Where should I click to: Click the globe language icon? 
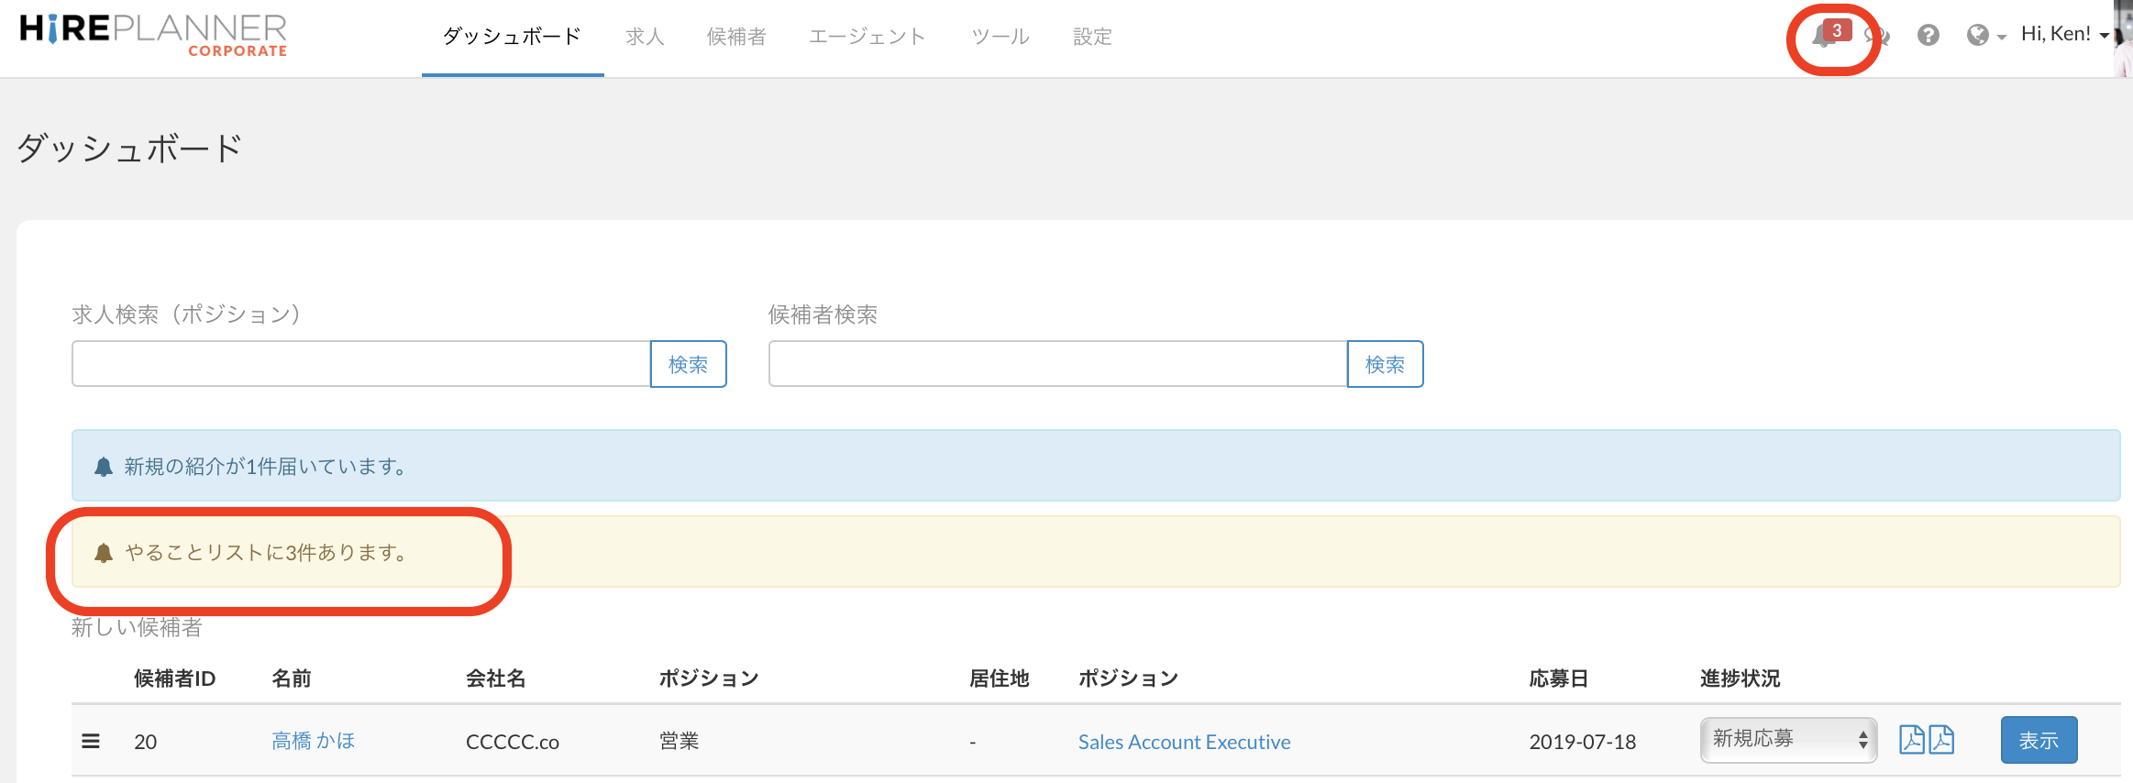point(1977,35)
